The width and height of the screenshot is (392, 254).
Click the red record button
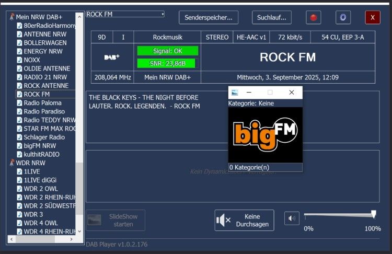pos(314,17)
